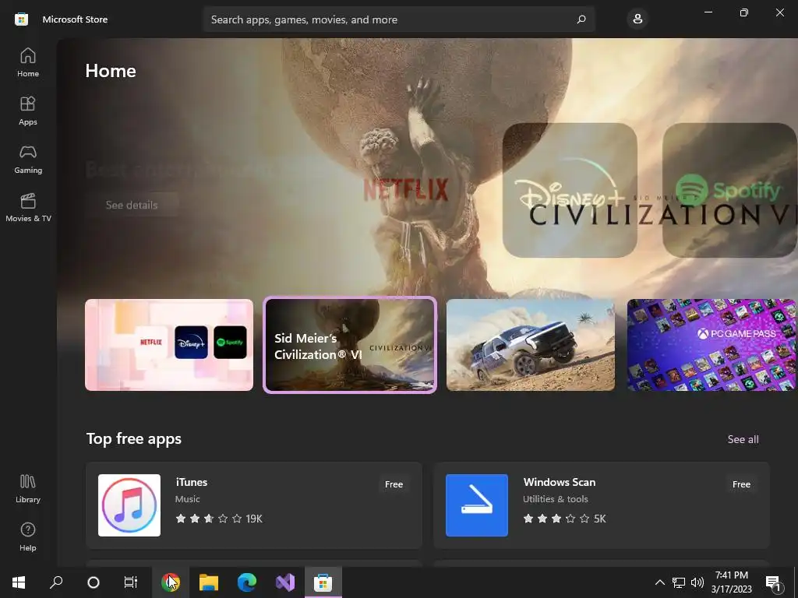798x598 pixels.
Task: Open network status tray icon
Action: 679,582
